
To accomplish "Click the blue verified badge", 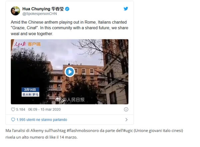I will [x=67, y=9].
